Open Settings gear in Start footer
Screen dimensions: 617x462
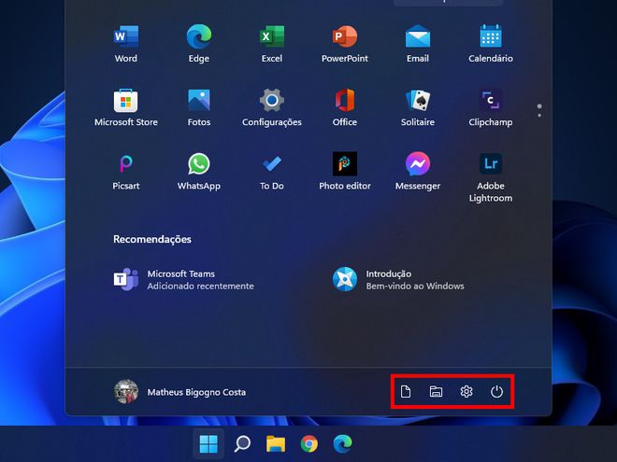466,392
